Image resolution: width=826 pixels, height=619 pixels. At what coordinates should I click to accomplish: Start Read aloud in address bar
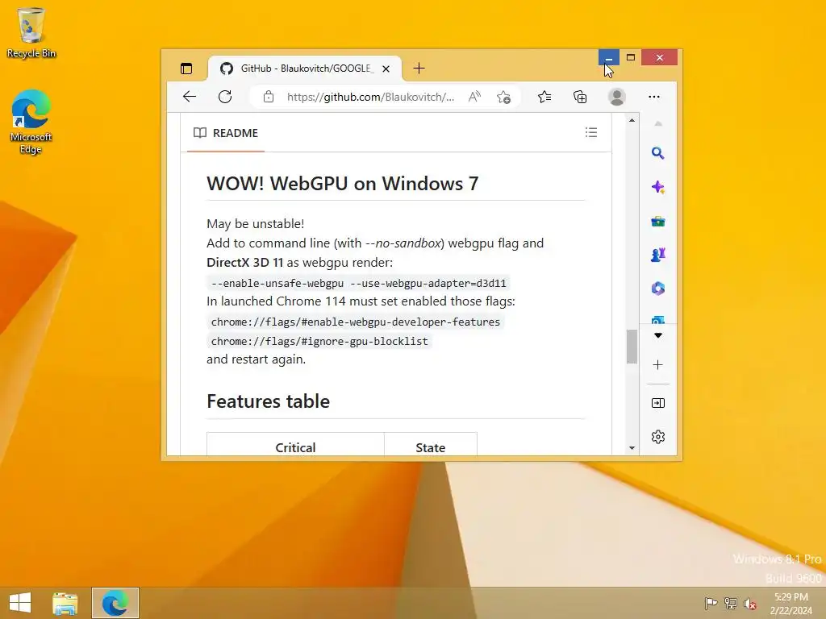click(x=474, y=97)
